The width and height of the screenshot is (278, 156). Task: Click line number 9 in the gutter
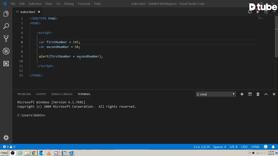[22, 56]
